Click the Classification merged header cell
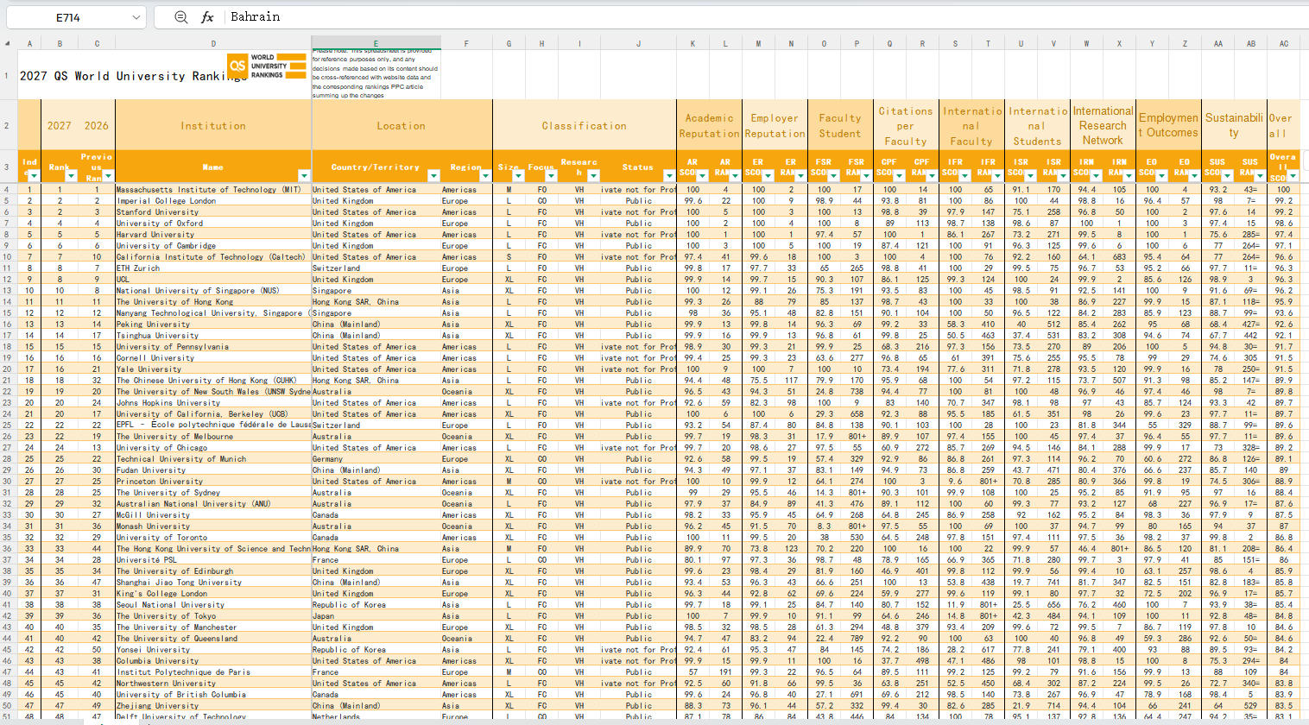The height and width of the screenshot is (725, 1309). pos(585,125)
